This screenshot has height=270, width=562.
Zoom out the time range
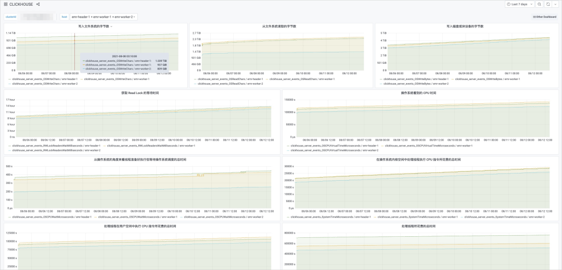539,4
